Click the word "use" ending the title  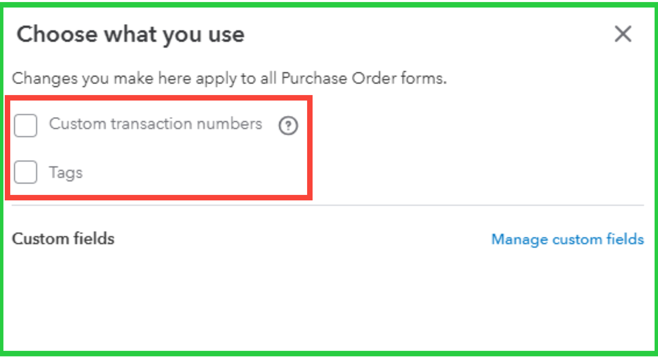226,35
